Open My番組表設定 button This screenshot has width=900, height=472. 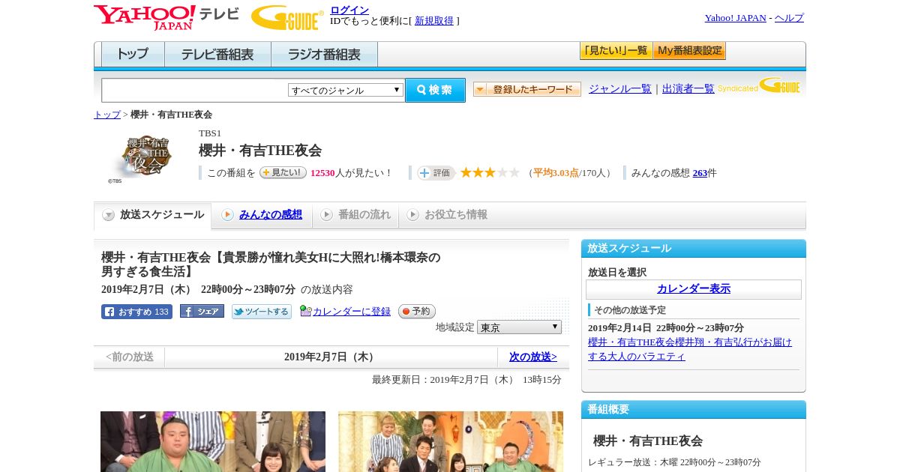689,51
